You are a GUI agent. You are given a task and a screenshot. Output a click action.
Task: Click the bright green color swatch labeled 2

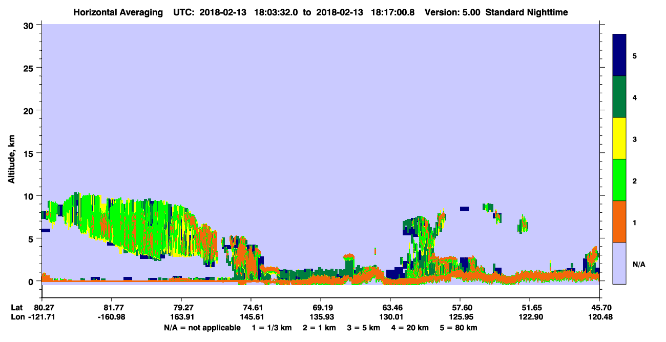pyautogui.click(x=619, y=180)
